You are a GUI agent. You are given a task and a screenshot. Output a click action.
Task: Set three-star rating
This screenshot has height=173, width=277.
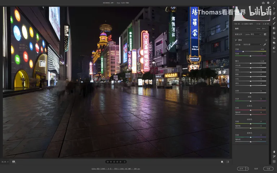coord(114,162)
